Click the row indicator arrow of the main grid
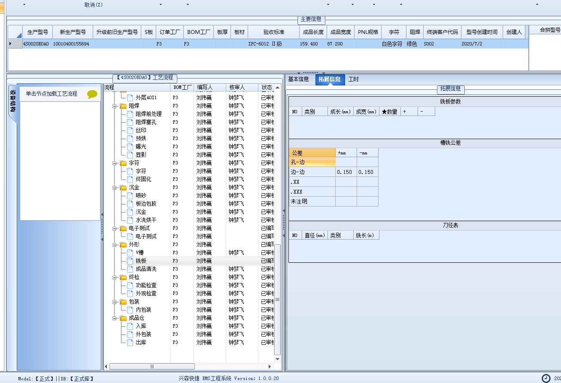The width and height of the screenshot is (561, 383). click(x=11, y=44)
